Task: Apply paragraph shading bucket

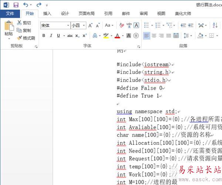Action: tap(200, 36)
